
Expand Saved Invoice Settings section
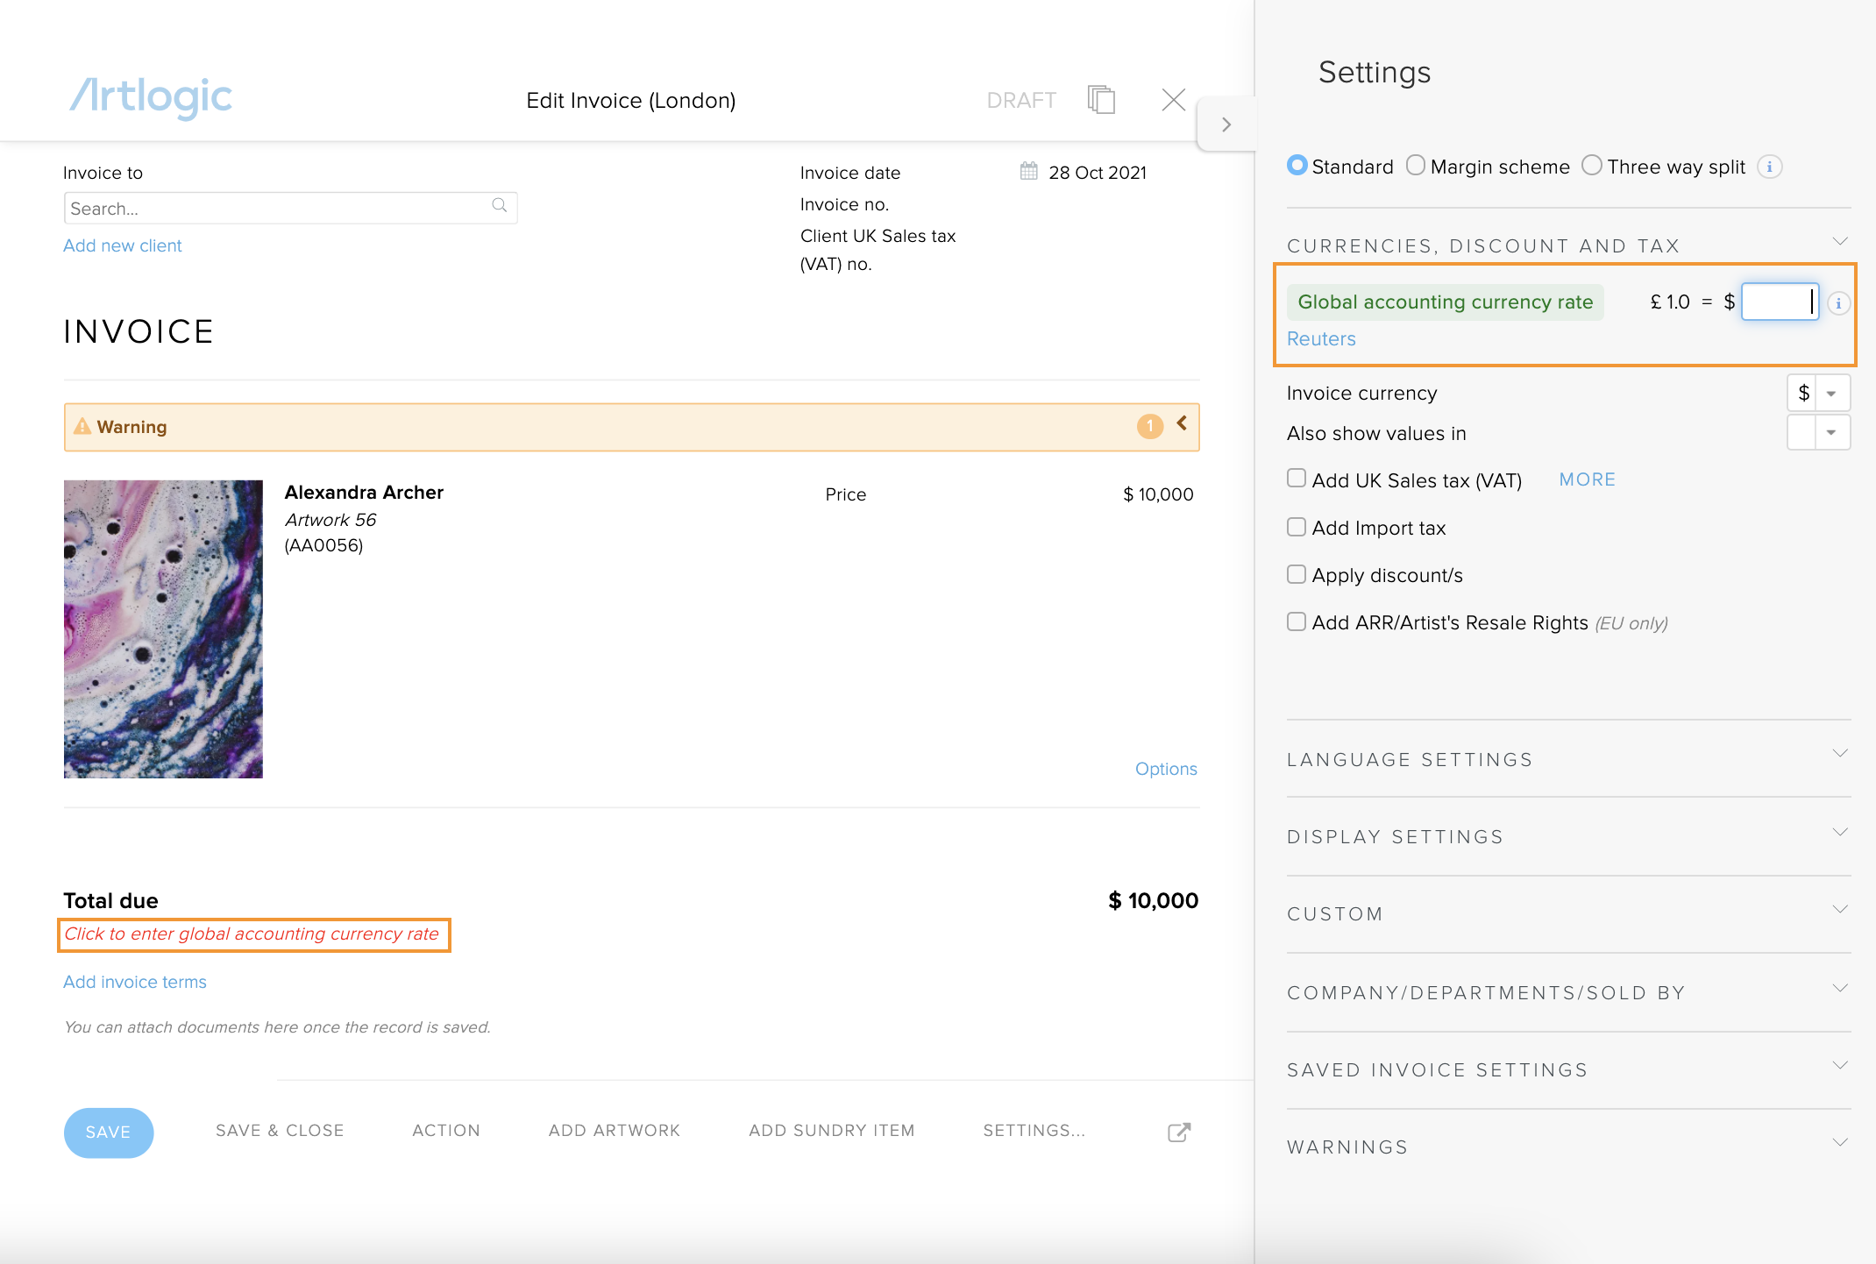(1840, 1065)
